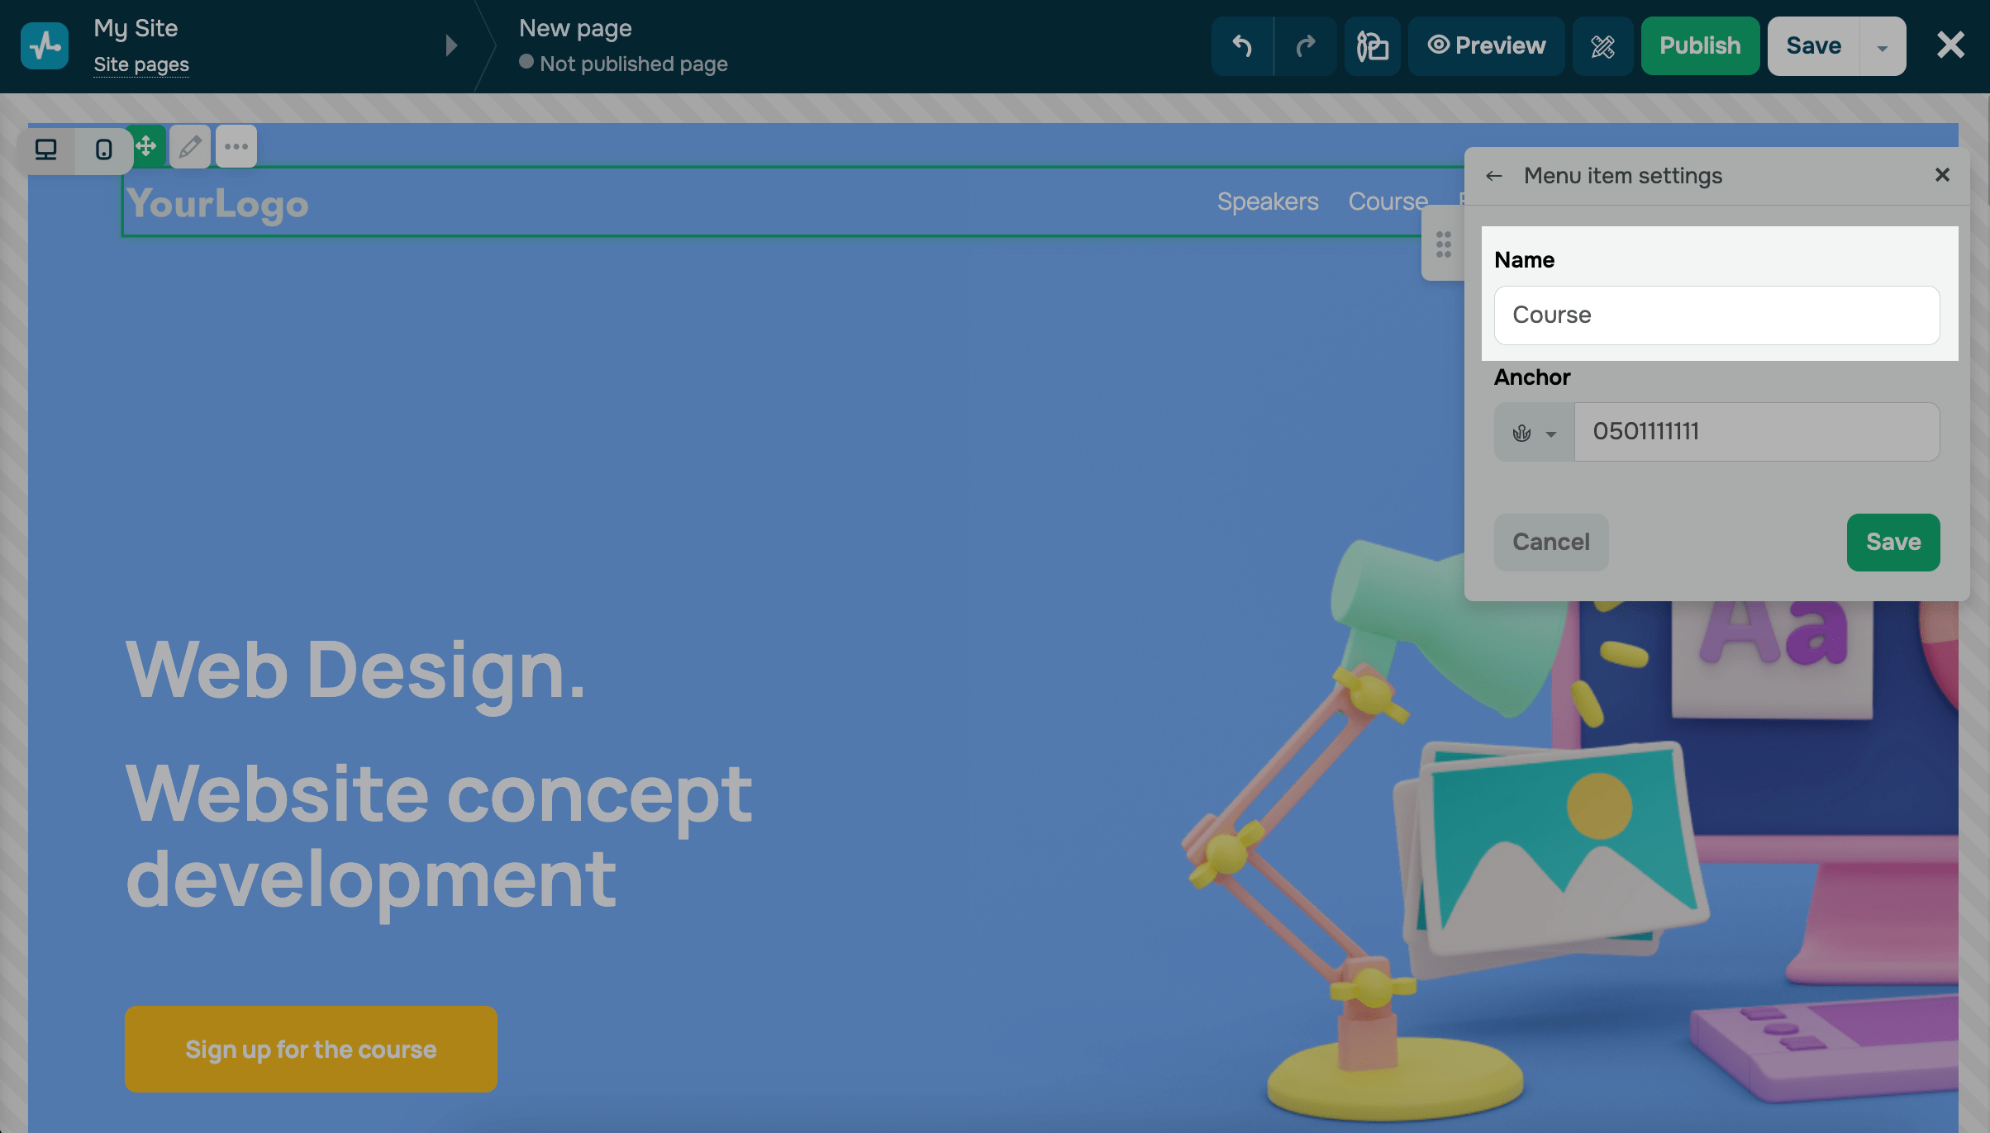Go back from Menu item settings
Screen dimensions: 1990x1133
(x=1493, y=176)
